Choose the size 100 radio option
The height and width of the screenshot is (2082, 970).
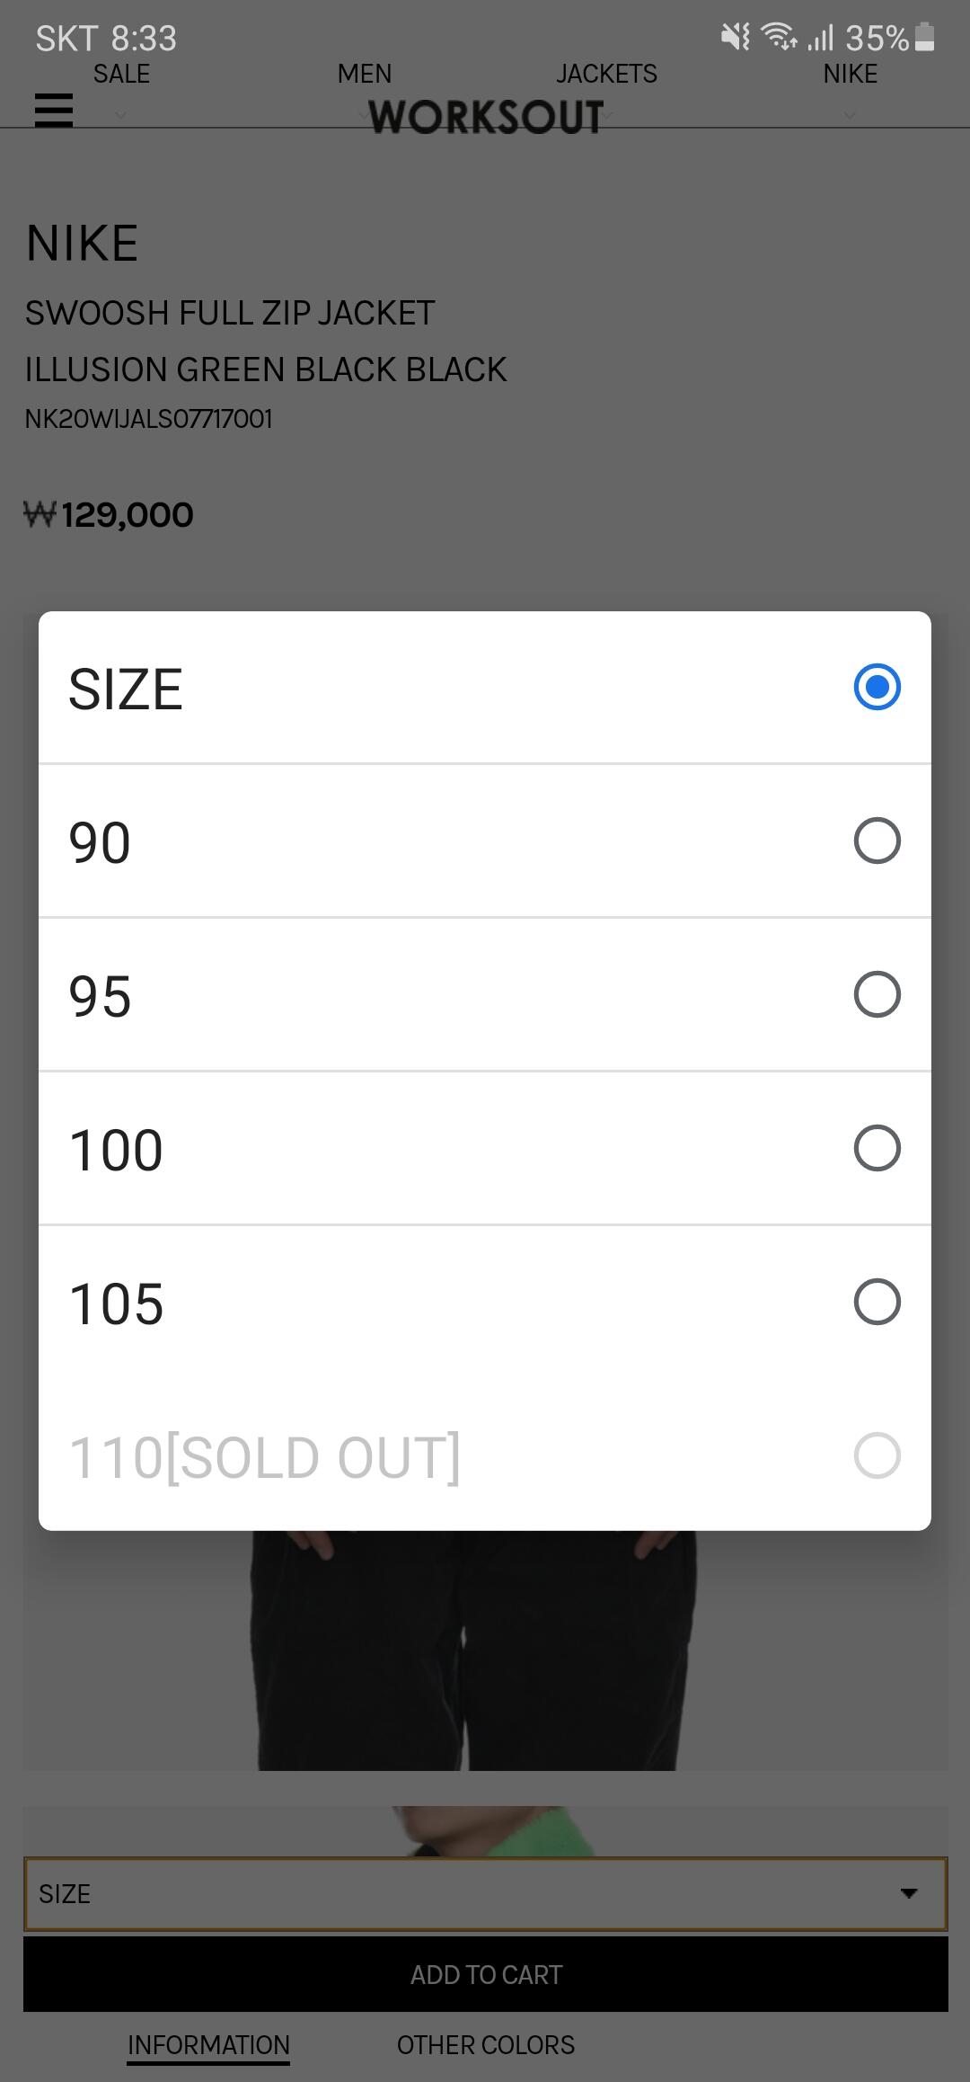(877, 1149)
